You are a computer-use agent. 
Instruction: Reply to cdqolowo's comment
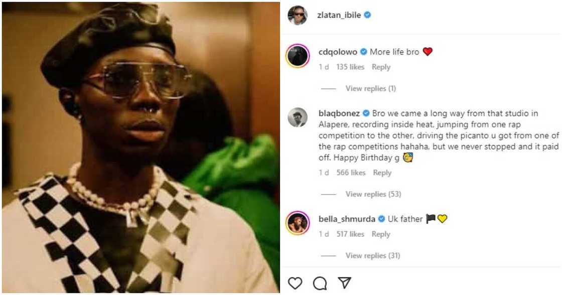pos(381,67)
